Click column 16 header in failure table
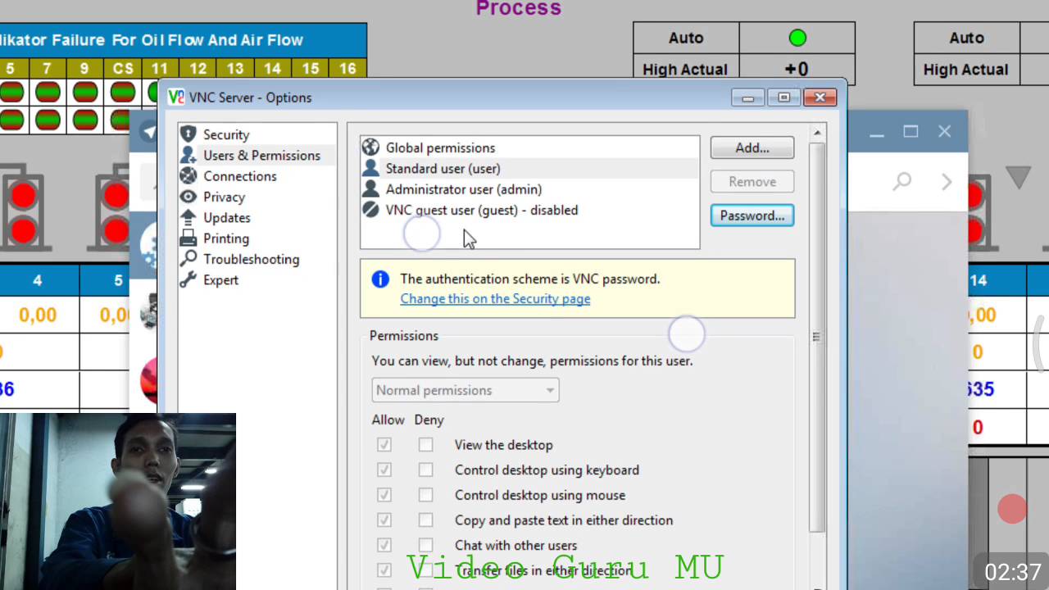Screen dimensions: 1049x590 [347, 69]
